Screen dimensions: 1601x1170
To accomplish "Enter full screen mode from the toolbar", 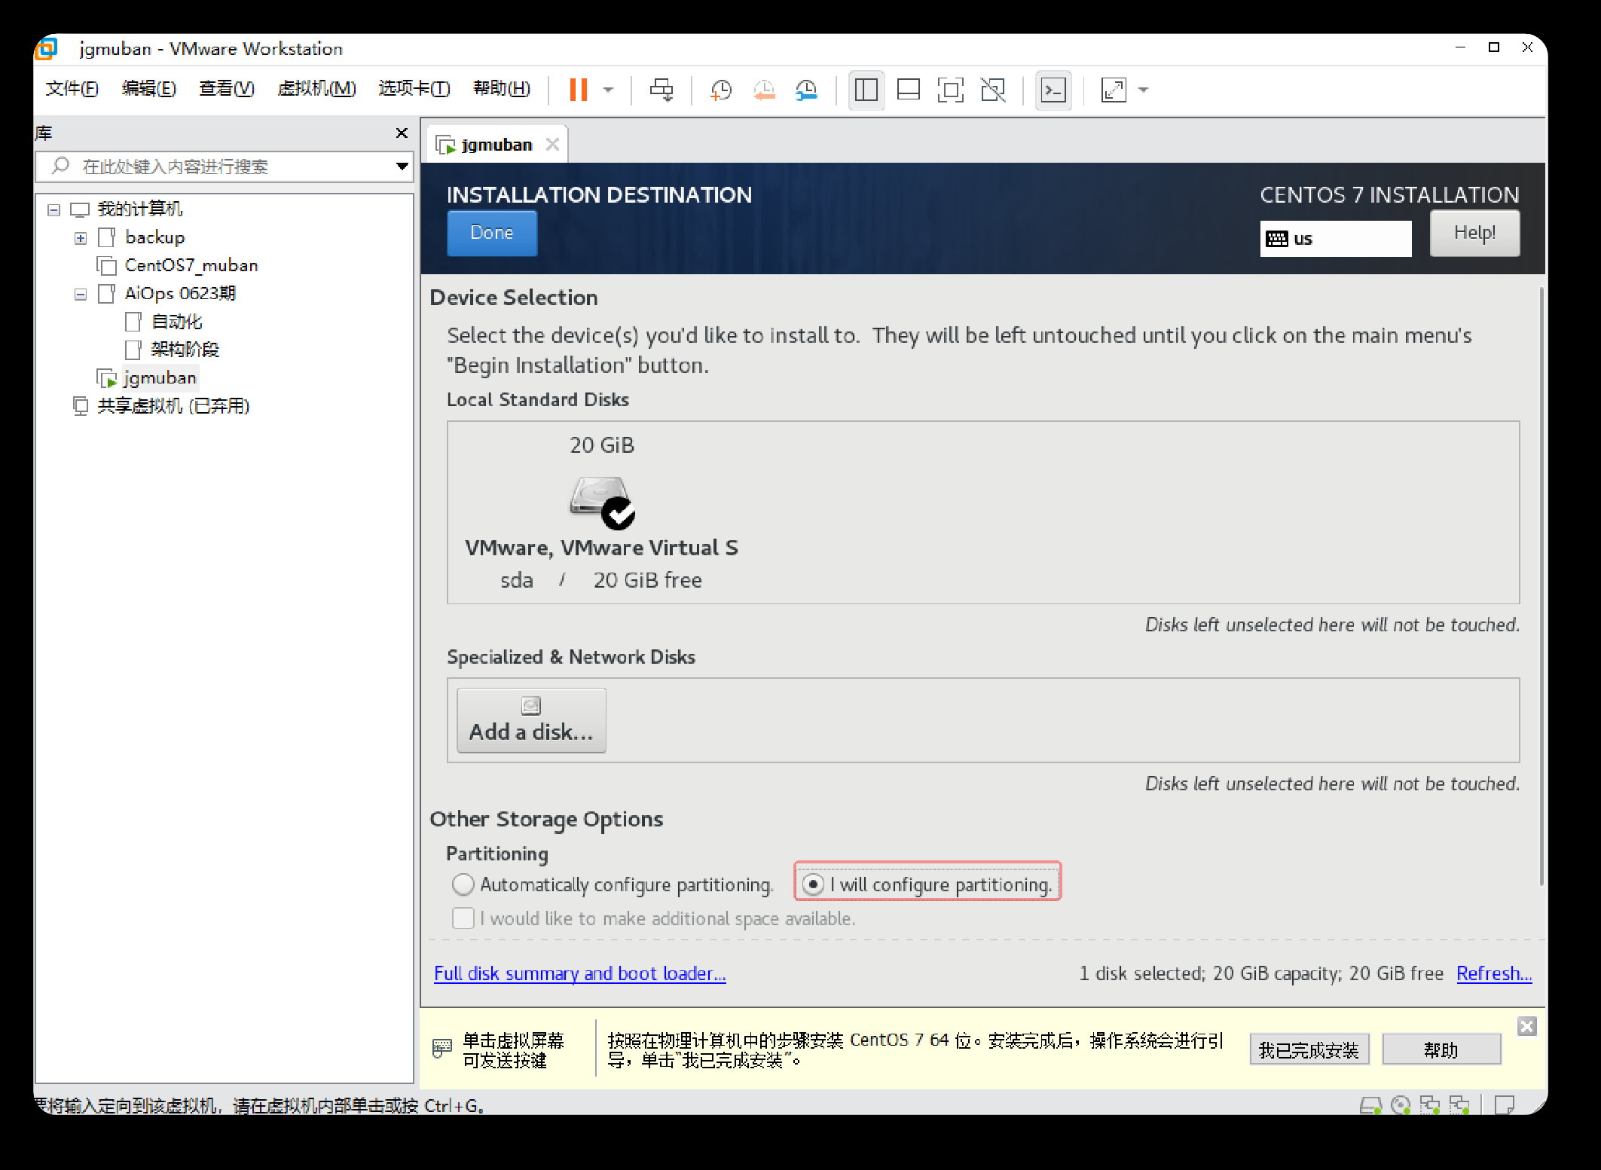I will (x=951, y=90).
